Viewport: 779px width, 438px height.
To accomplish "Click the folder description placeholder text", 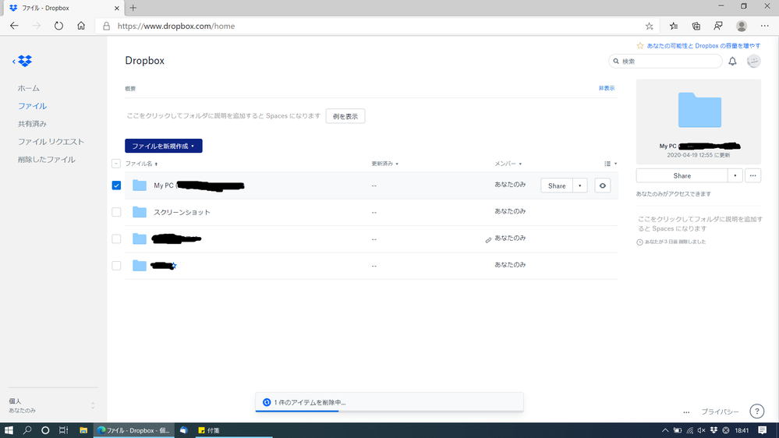I will 224,115.
